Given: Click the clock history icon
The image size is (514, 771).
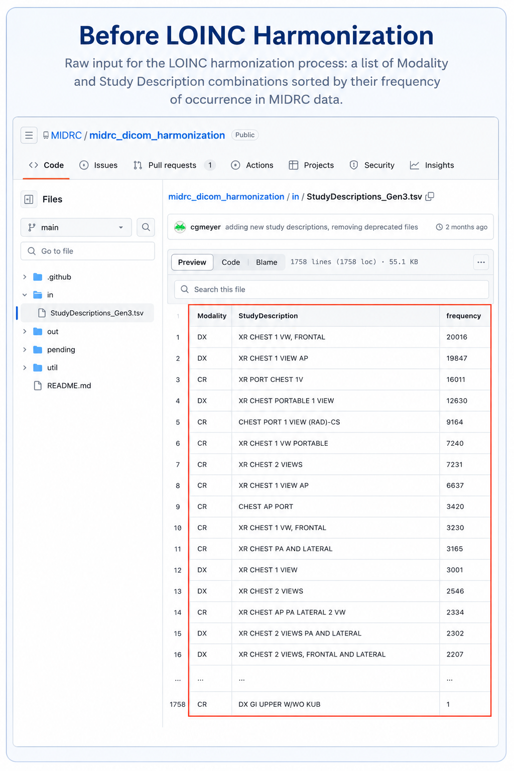Looking at the screenshot, I should (439, 227).
